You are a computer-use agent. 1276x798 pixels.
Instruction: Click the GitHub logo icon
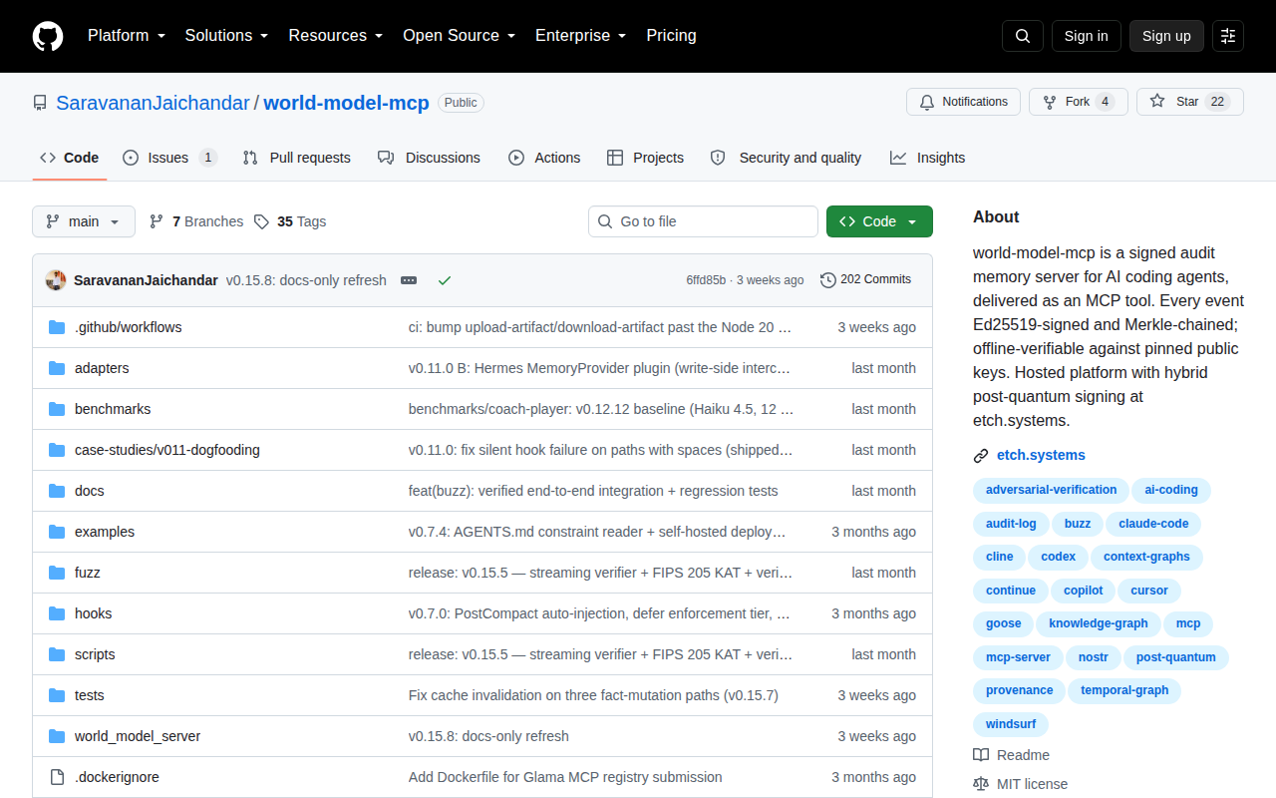[x=48, y=36]
